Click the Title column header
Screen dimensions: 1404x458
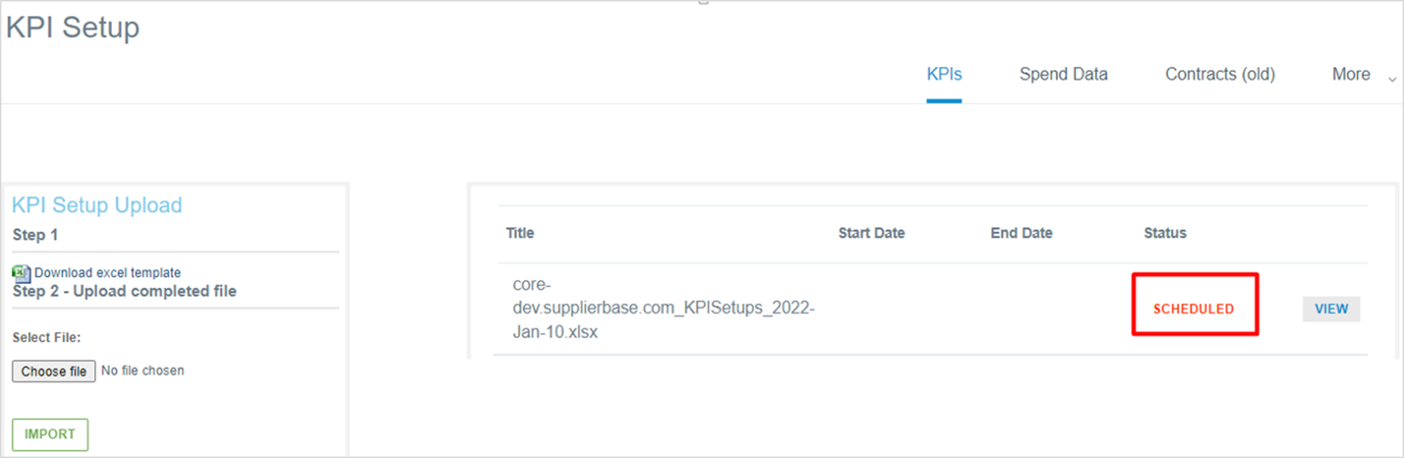click(x=520, y=233)
